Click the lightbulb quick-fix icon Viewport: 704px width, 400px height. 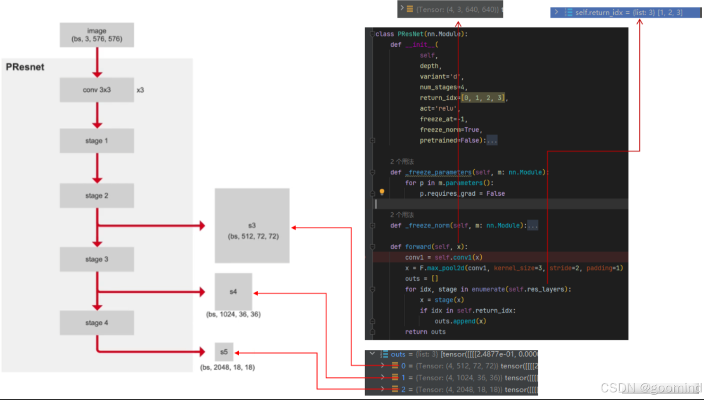[x=382, y=192]
